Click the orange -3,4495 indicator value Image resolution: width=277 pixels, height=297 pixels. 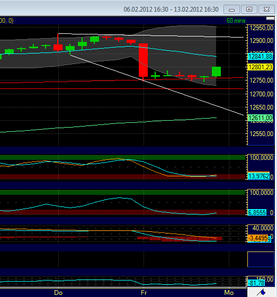pos(258,238)
